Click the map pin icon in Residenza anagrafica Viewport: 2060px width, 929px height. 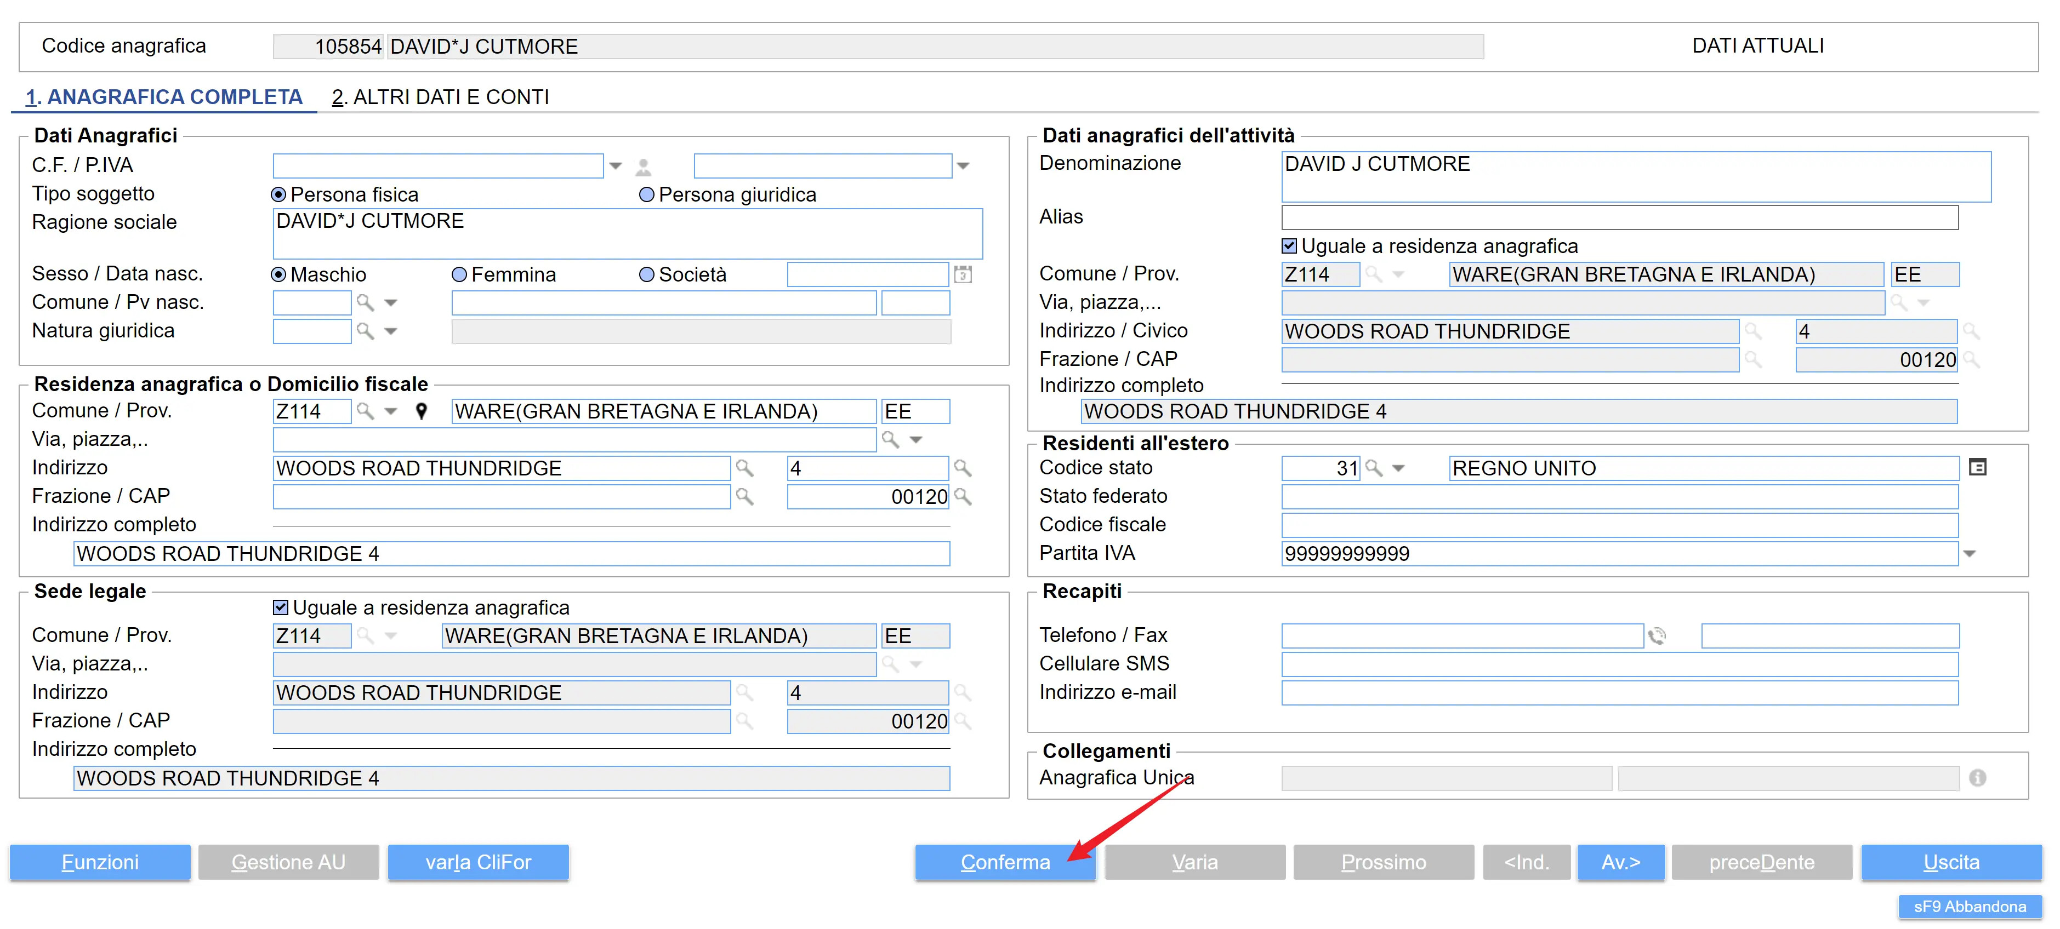422,411
